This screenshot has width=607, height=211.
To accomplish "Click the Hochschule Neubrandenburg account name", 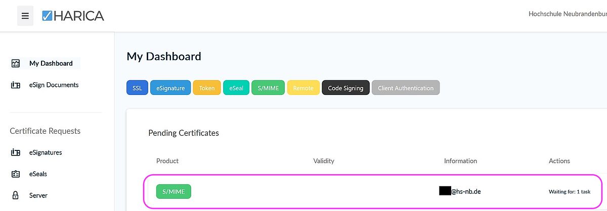I will (x=568, y=14).
